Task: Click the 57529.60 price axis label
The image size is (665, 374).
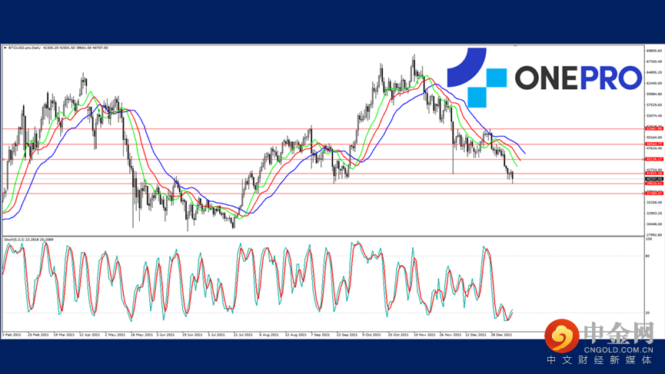Action: tap(654, 104)
